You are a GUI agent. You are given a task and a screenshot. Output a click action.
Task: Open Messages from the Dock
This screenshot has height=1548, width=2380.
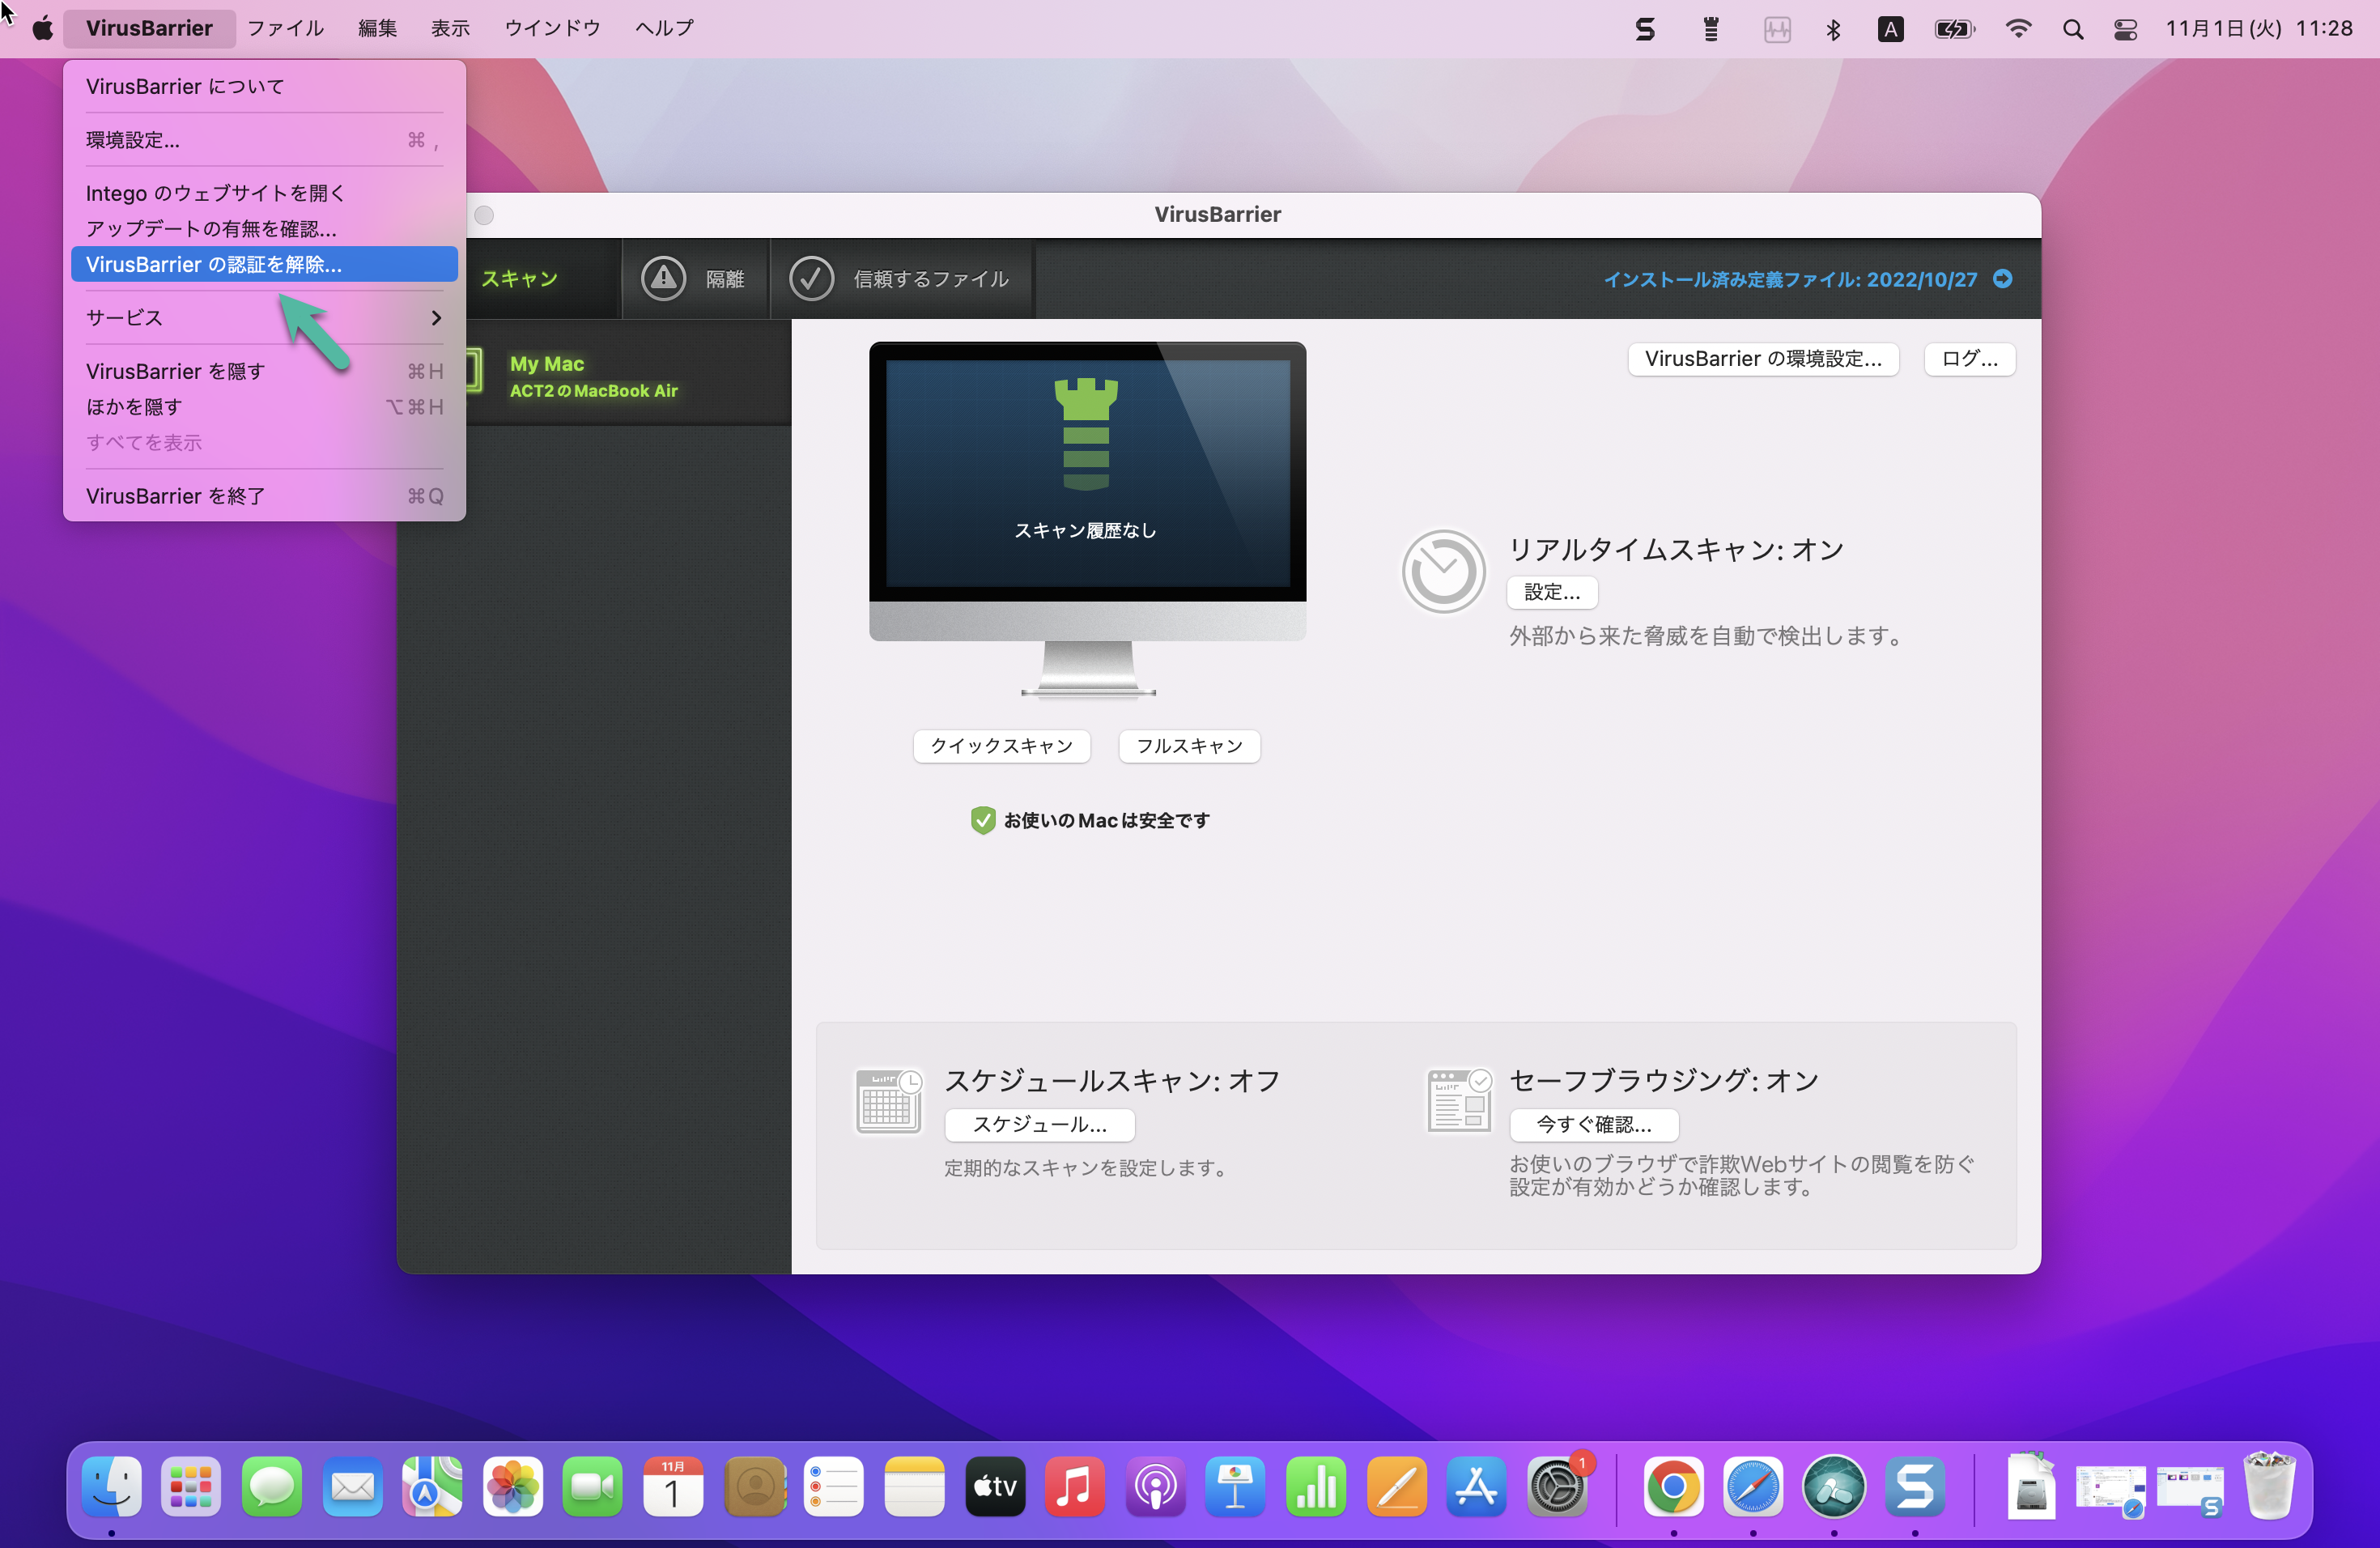tap(272, 1486)
